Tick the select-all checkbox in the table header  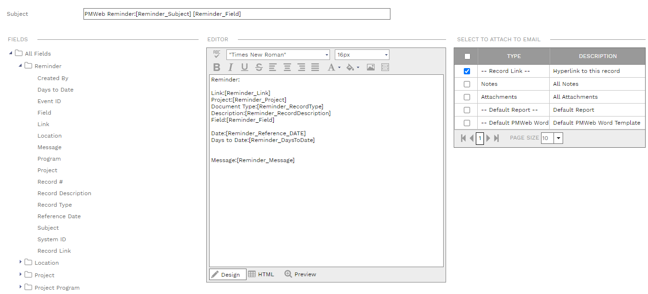point(468,56)
